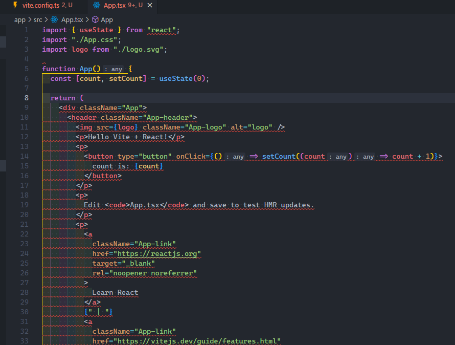
Task: Click alt="logo" attribute on the img line
Action: coord(252,127)
